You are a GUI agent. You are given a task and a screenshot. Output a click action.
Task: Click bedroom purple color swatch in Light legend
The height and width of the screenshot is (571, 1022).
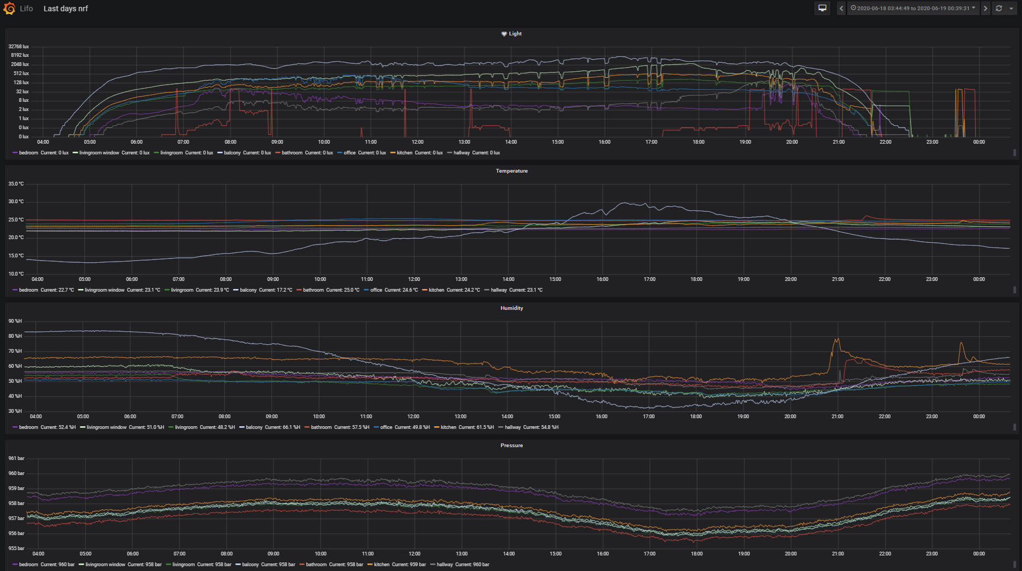point(15,153)
